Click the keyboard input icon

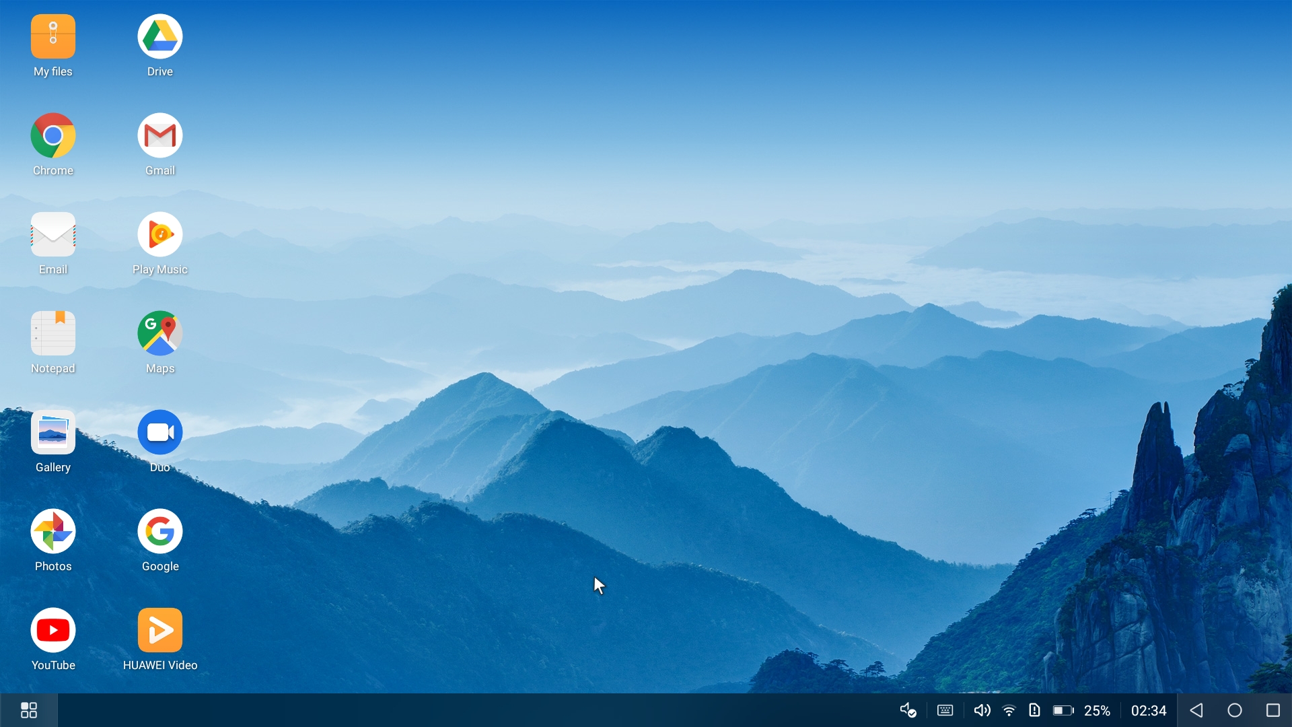(x=945, y=711)
